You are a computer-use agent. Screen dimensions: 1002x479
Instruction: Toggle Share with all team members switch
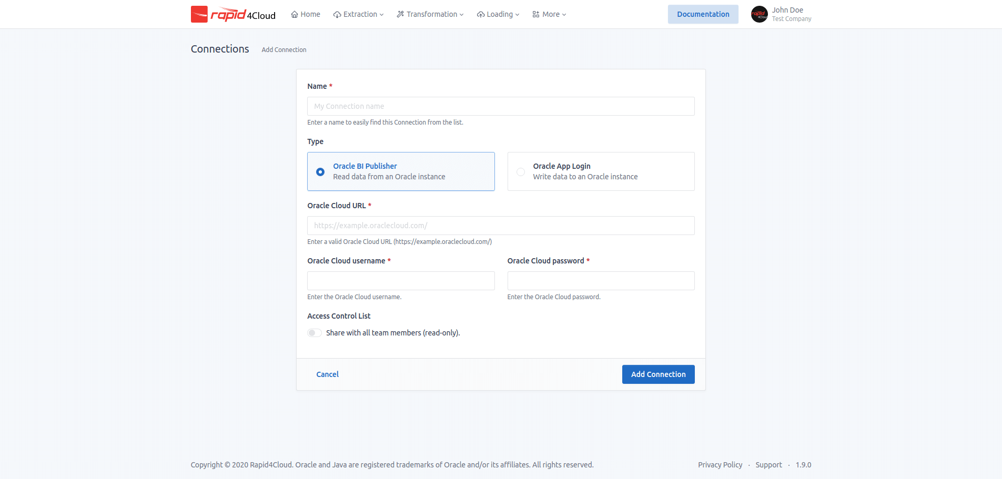pos(315,333)
